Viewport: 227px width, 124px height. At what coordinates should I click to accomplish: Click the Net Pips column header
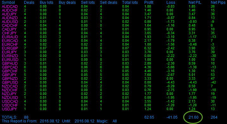218,3
